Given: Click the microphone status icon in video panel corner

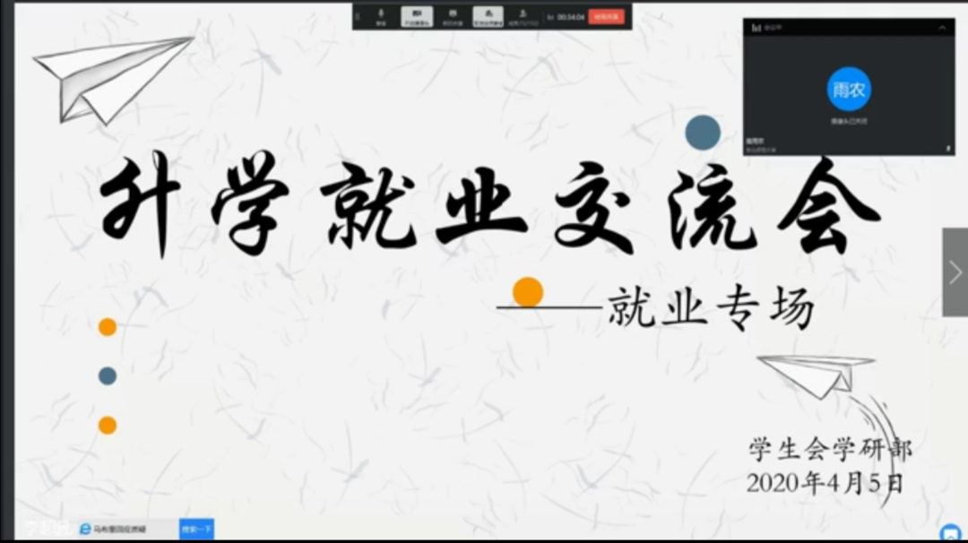Looking at the screenshot, I should pyautogui.click(x=947, y=147).
